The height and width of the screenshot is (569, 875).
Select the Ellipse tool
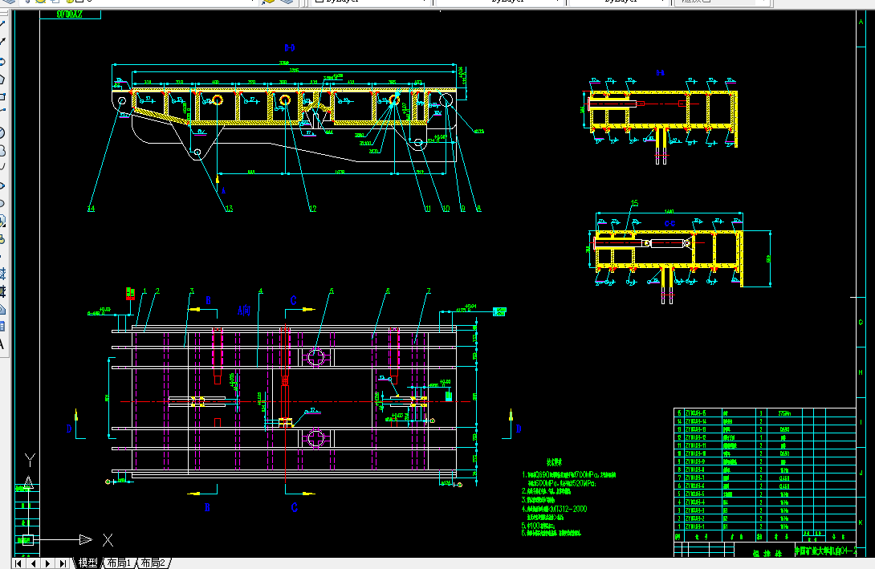coord(2,185)
